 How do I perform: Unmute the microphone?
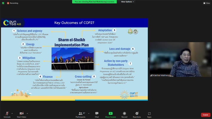[x=7, y=115]
